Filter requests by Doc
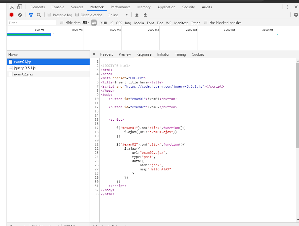The width and height of the screenshot is (299, 226). [160, 23]
